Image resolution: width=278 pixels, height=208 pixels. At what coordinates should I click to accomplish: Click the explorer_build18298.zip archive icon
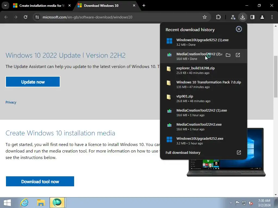[x=169, y=69]
